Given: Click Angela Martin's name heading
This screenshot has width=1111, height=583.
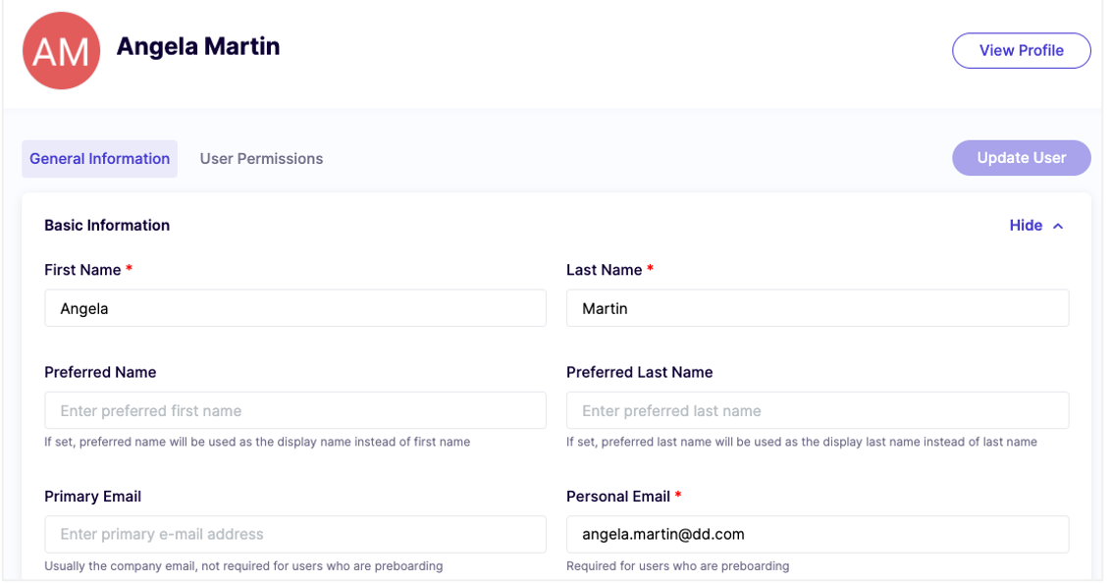Looking at the screenshot, I should click(x=198, y=46).
